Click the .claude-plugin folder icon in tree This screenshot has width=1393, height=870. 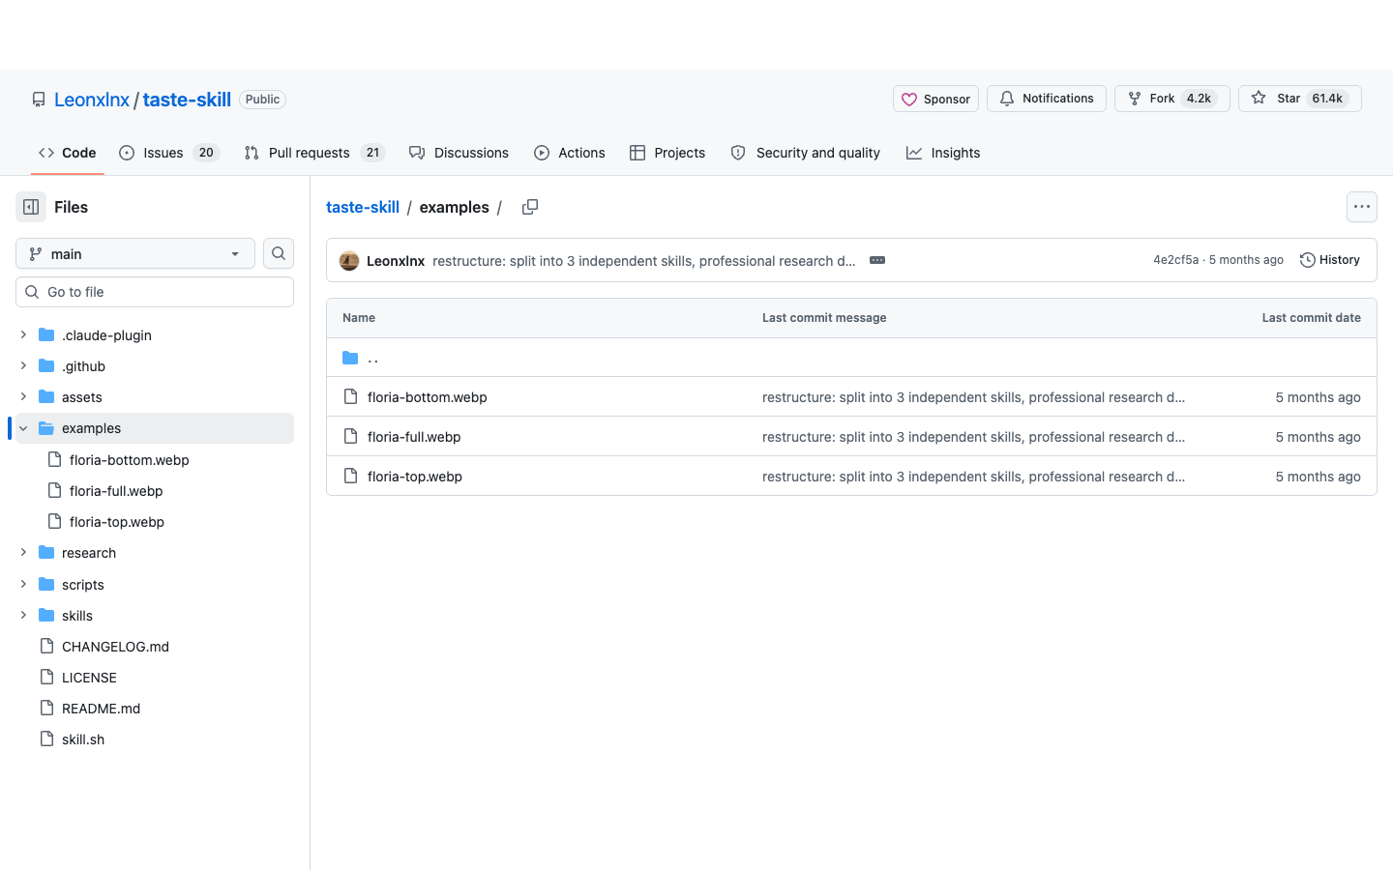click(46, 334)
